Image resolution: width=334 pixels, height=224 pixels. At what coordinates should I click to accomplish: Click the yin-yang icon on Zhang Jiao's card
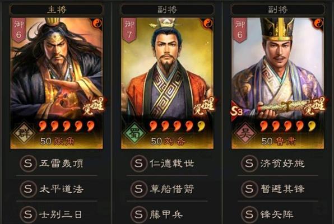(97, 23)
